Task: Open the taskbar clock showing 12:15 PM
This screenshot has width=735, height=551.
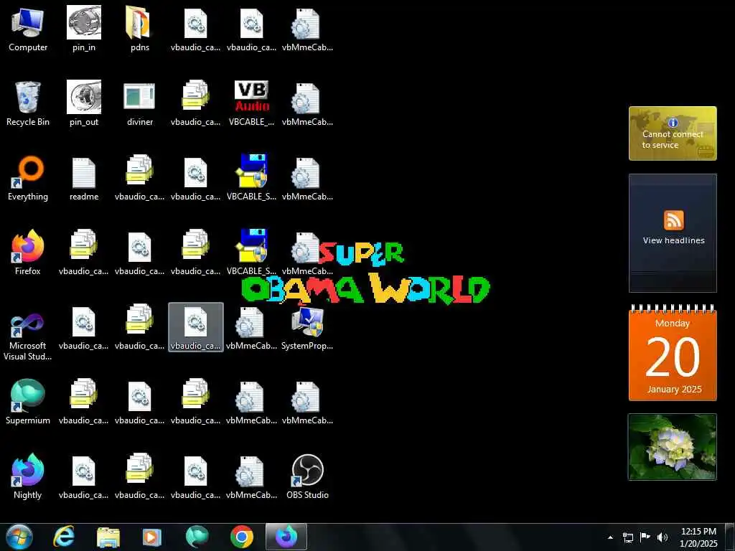Action: [698, 537]
